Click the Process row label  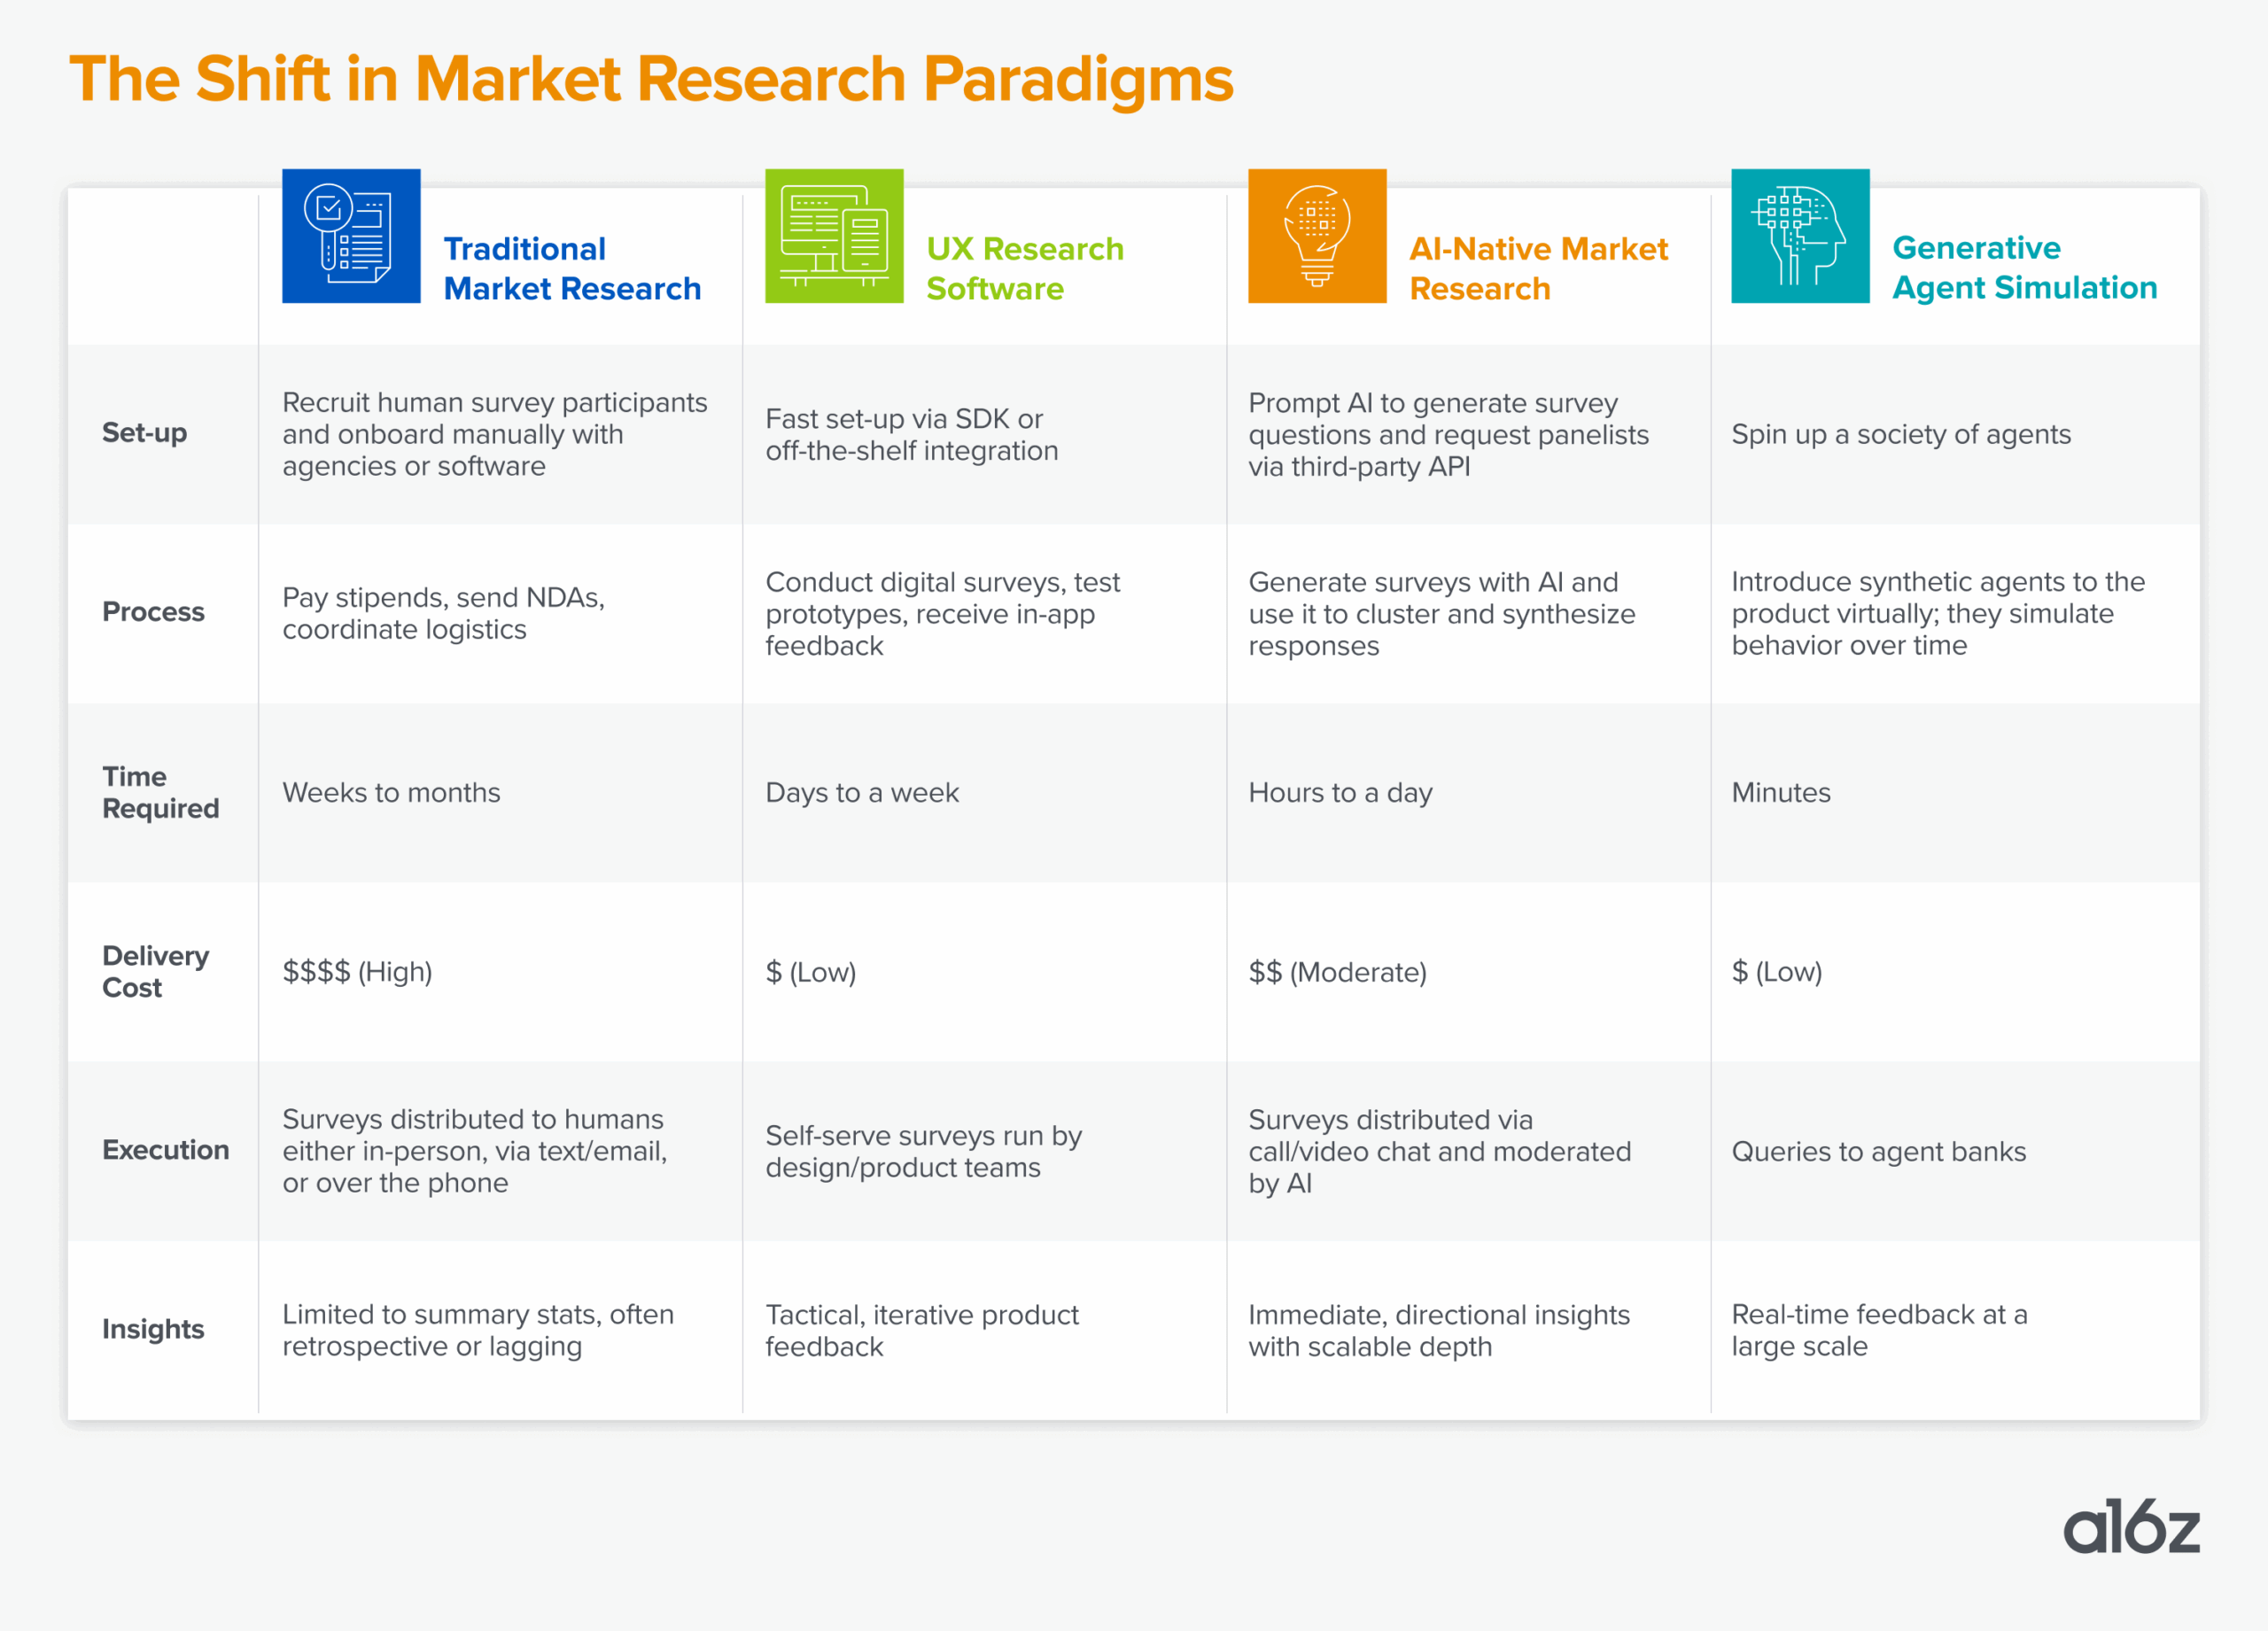tap(153, 612)
